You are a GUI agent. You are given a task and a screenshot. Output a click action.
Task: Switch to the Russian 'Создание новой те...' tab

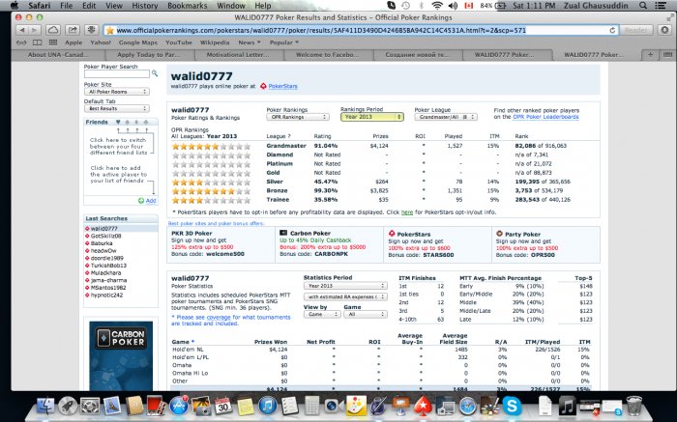click(416, 55)
